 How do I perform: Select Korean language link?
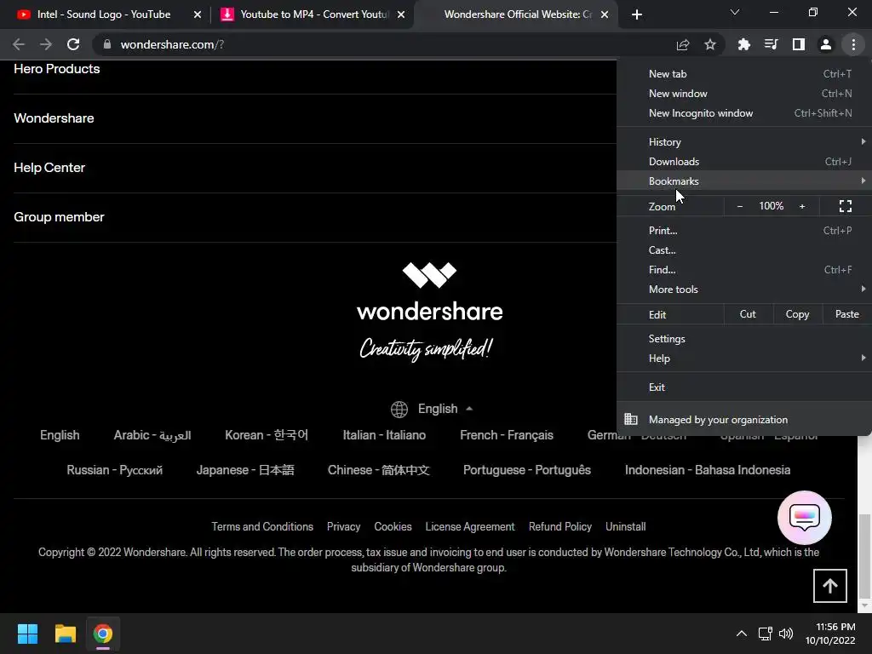coord(267,435)
